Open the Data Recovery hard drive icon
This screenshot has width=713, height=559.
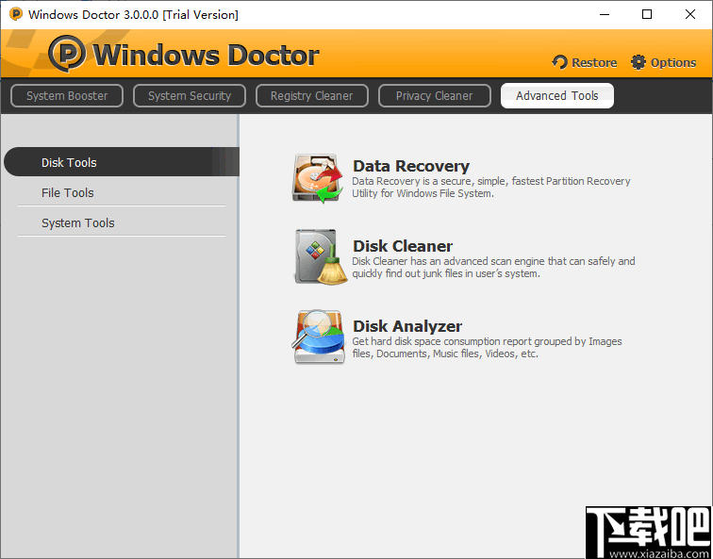click(x=318, y=178)
